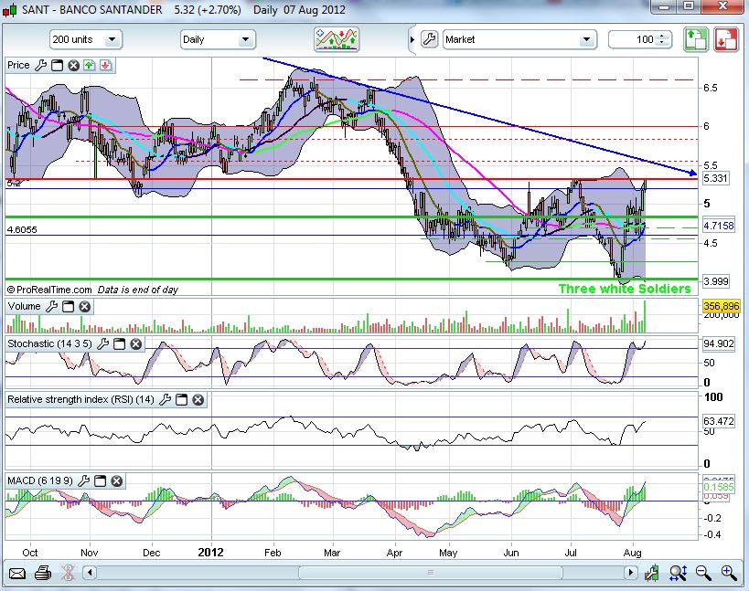Image resolution: width=749 pixels, height=591 pixels.
Task: Maximize the Stochastic panel
Action: (120, 344)
